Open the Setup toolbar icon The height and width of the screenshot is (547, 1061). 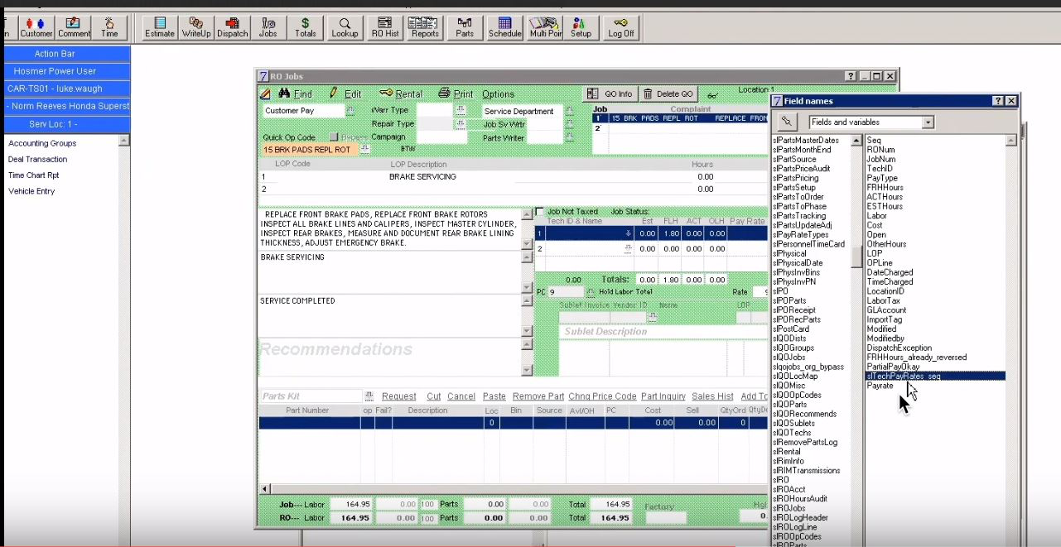point(582,22)
